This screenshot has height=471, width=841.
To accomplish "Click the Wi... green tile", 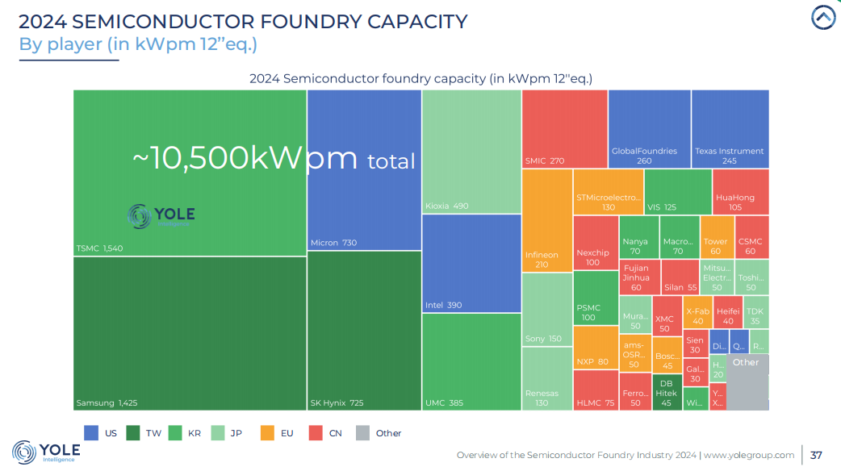I will coord(696,398).
